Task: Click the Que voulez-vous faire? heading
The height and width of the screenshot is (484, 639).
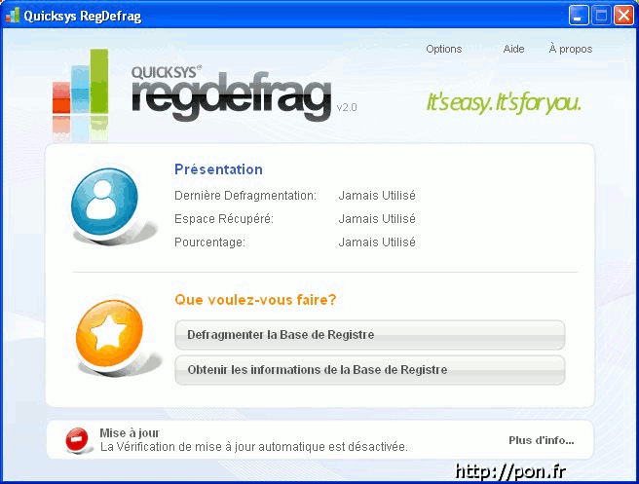Action: click(255, 300)
